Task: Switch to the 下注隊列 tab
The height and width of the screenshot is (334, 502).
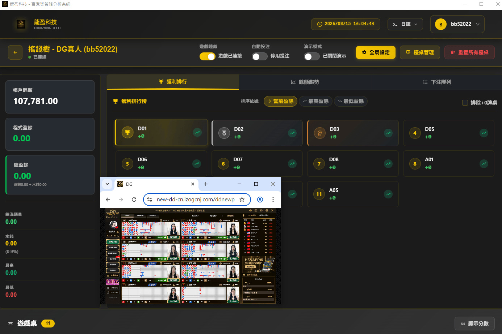Action: point(437,82)
